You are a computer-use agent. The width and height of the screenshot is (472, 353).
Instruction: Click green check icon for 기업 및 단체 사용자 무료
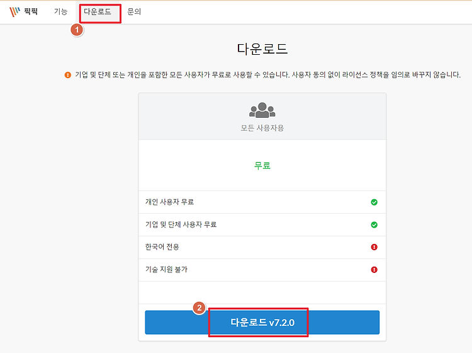(x=374, y=225)
